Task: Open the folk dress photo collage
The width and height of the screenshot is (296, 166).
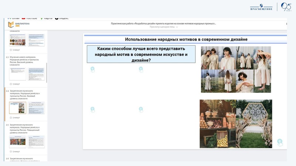Action: pos(236,69)
